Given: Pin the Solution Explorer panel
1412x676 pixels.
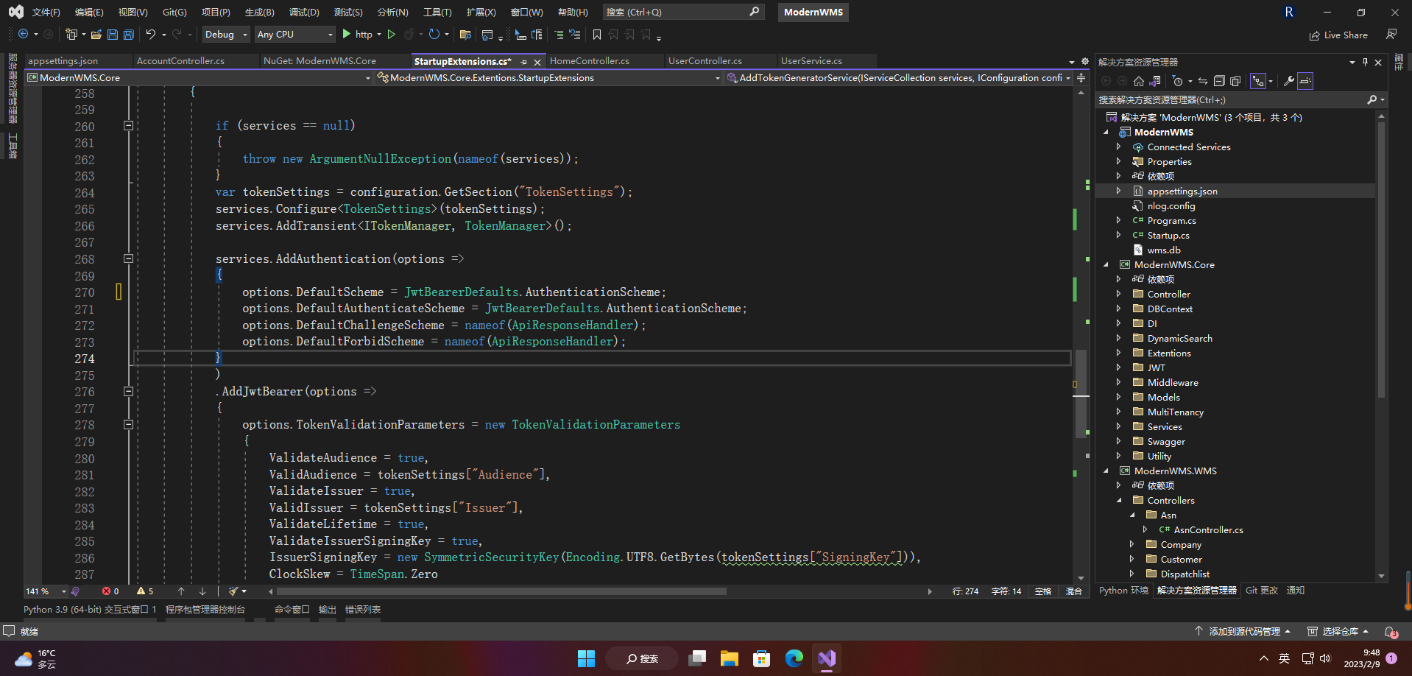Looking at the screenshot, I should tap(1366, 62).
